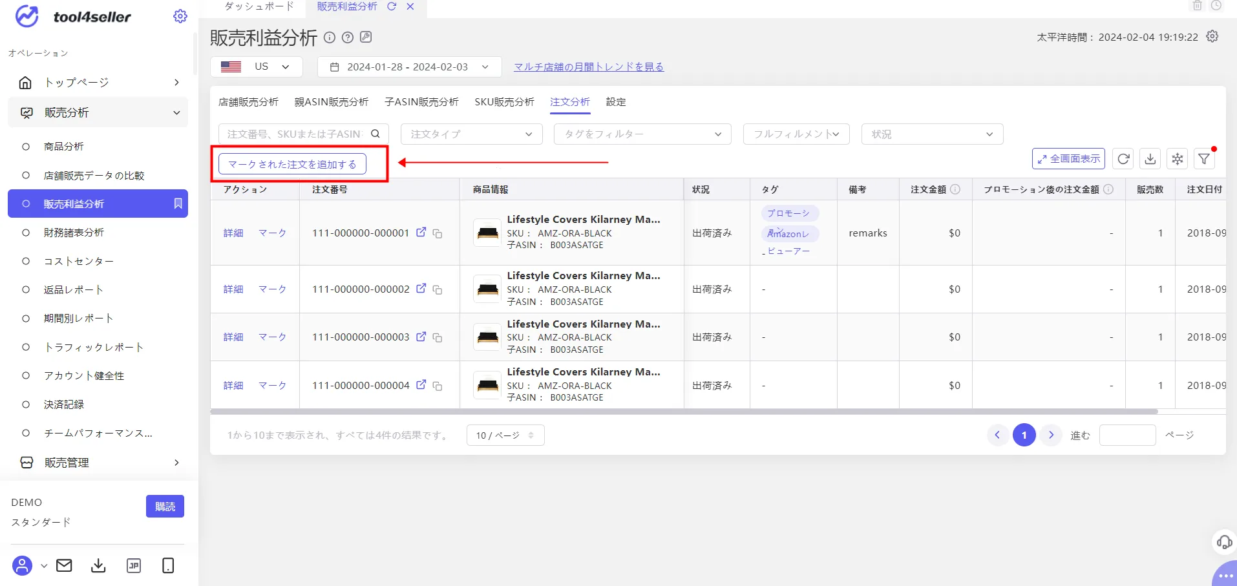Click info icon beside 注文金額 header
The image size is (1237, 586).
pos(955,189)
